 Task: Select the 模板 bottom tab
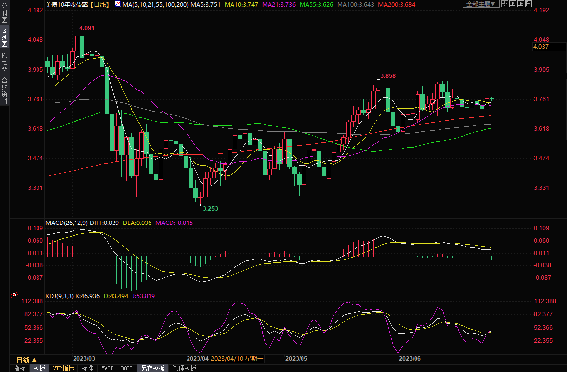coord(39,368)
